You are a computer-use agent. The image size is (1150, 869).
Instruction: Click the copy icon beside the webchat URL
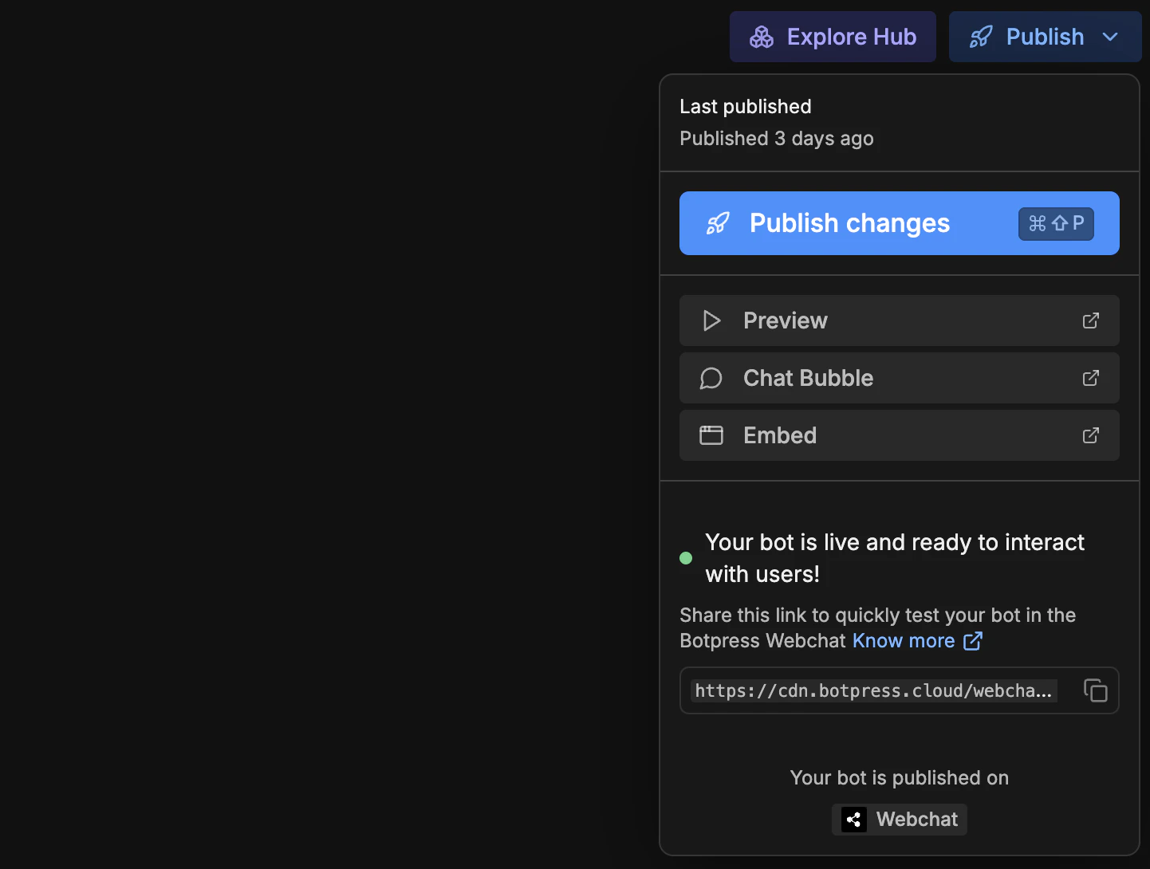point(1096,690)
